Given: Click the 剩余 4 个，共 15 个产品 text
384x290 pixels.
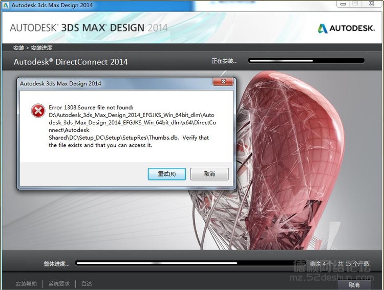Looking at the screenshot, I should pyautogui.click(x=339, y=264).
